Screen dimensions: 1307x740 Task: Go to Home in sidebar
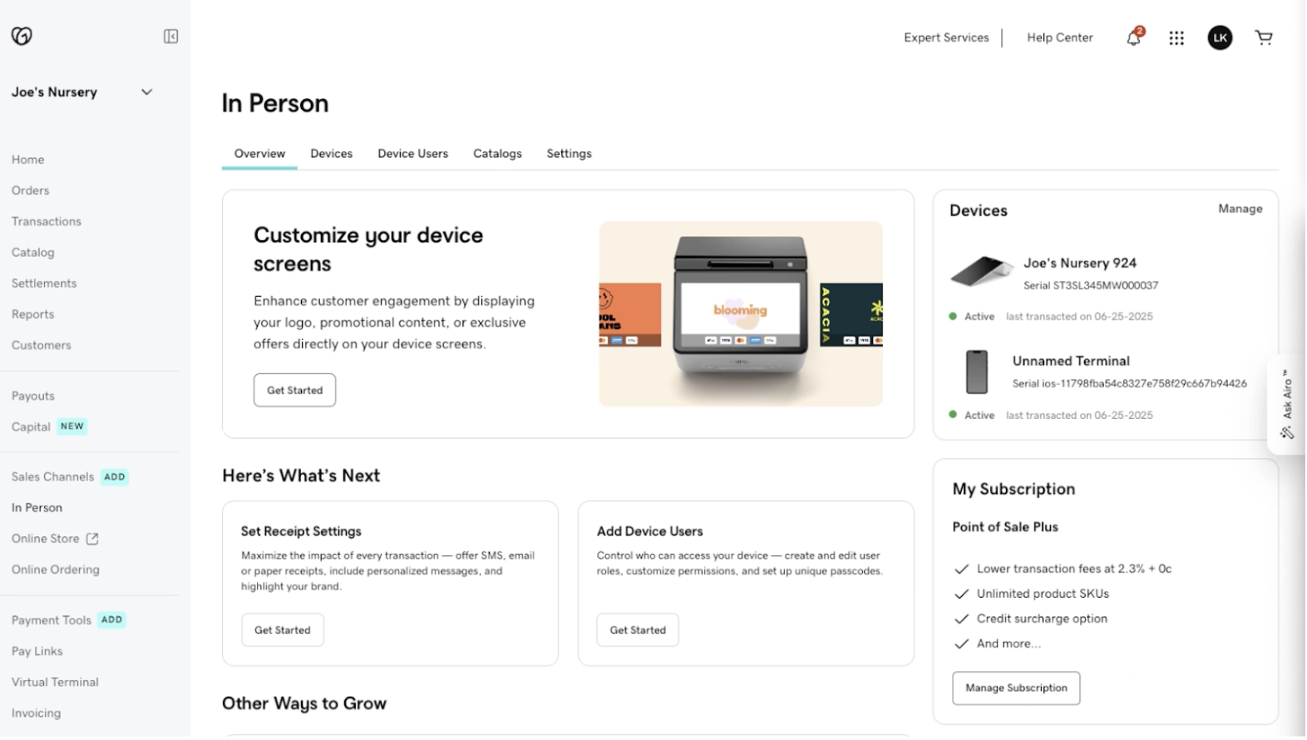tap(28, 160)
